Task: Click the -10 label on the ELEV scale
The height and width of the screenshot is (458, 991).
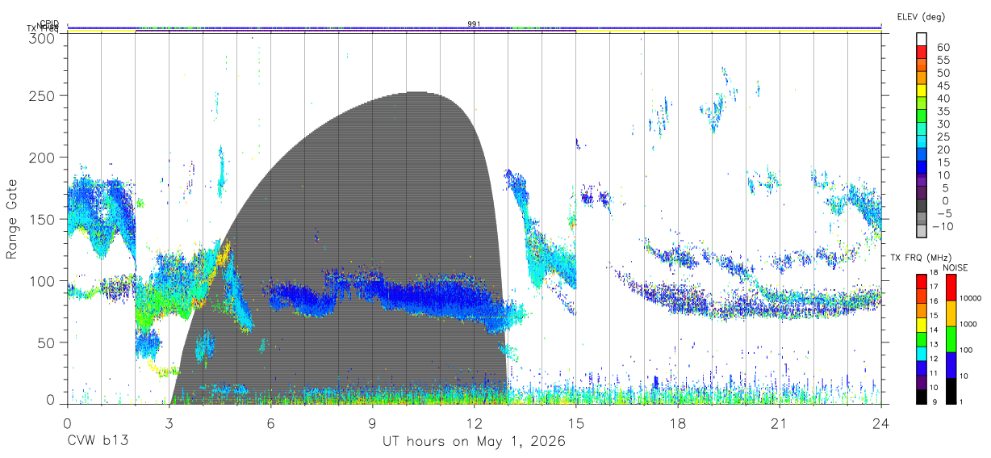Action: (943, 226)
